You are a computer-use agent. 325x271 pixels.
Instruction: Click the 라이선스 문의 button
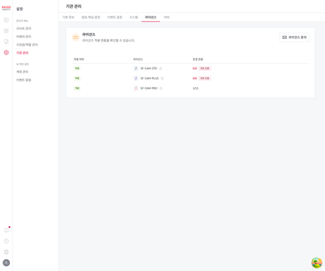pyautogui.click(x=294, y=38)
